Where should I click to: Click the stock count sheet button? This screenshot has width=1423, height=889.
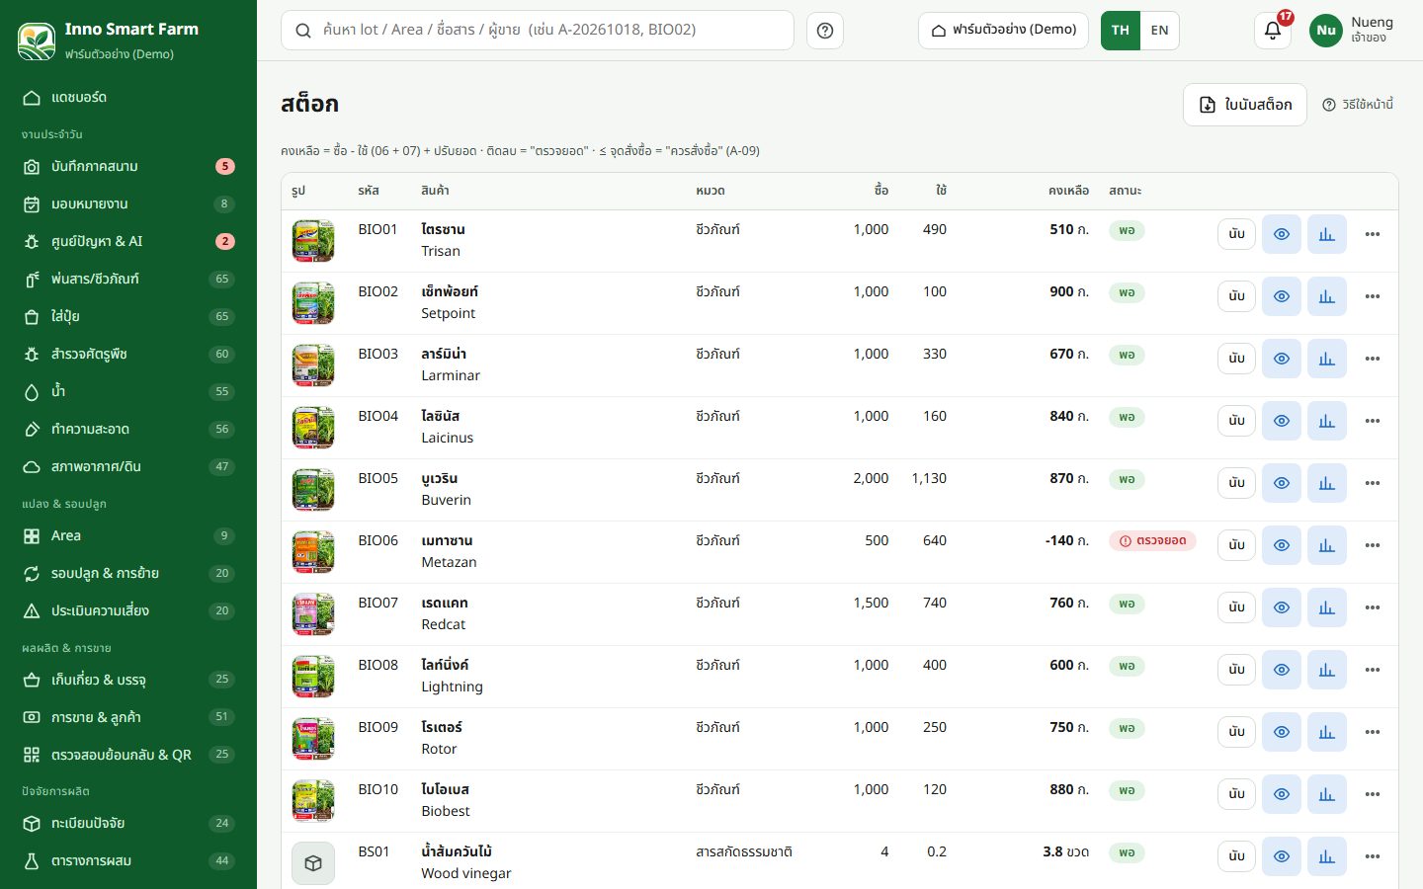[x=1245, y=105]
